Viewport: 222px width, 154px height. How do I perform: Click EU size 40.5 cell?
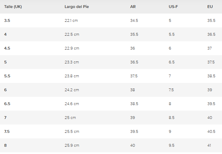pyautogui.click(x=211, y=131)
